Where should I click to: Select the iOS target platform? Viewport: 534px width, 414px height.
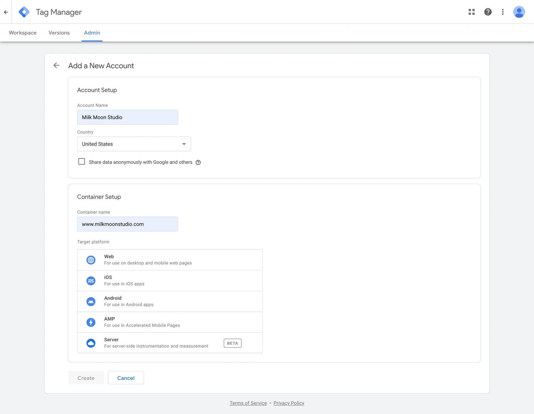170,280
